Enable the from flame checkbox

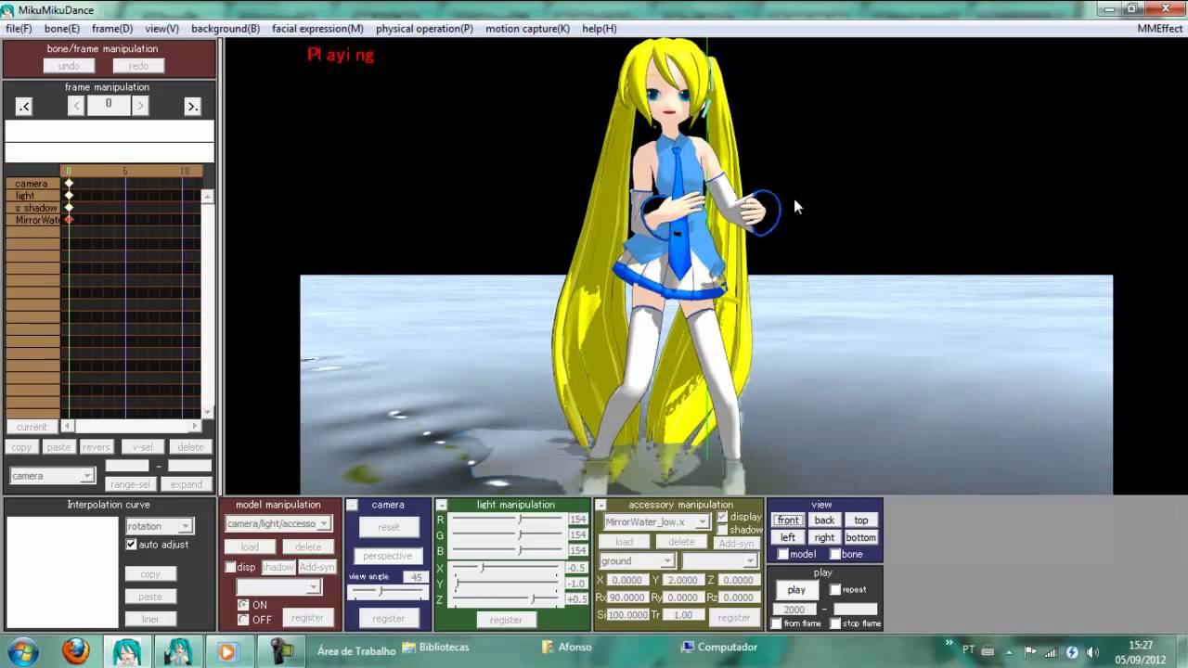(777, 623)
